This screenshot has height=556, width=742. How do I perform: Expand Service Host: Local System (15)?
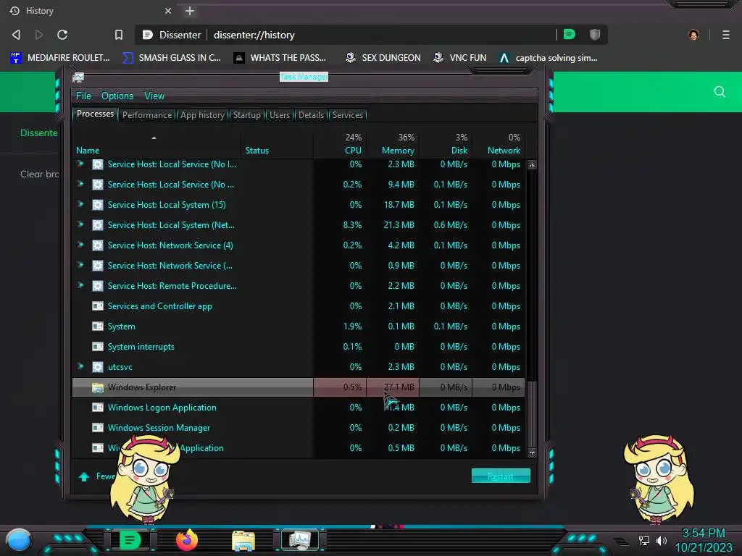(80, 204)
